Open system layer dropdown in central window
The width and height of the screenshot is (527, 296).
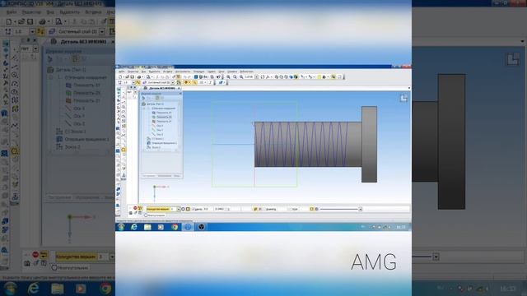click(173, 82)
